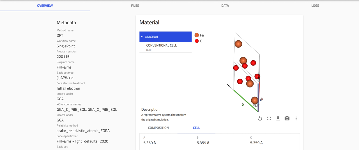This screenshot has width=359, height=150.
Task: Click the cell parameter A value
Action: 149,143
